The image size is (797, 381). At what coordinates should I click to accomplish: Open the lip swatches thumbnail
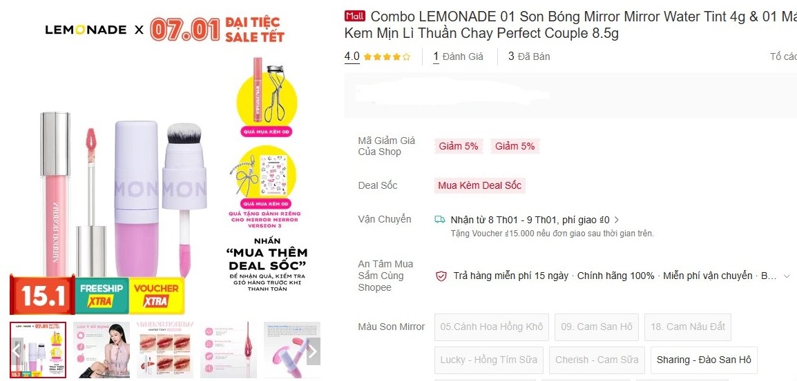tap(164, 350)
